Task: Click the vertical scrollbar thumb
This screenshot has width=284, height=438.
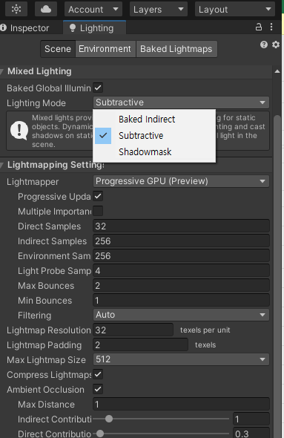Action: [x=277, y=277]
